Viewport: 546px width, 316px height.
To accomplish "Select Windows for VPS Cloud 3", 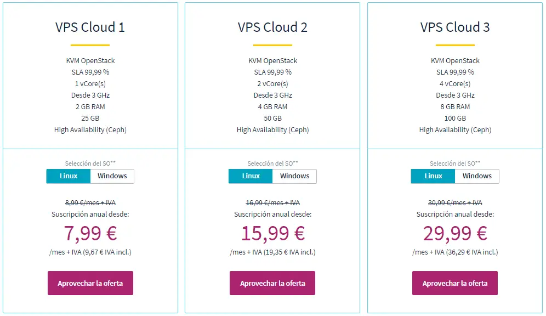I will (477, 176).
